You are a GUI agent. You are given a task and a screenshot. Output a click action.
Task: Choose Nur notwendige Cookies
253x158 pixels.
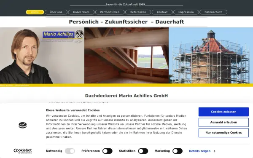click(223, 133)
